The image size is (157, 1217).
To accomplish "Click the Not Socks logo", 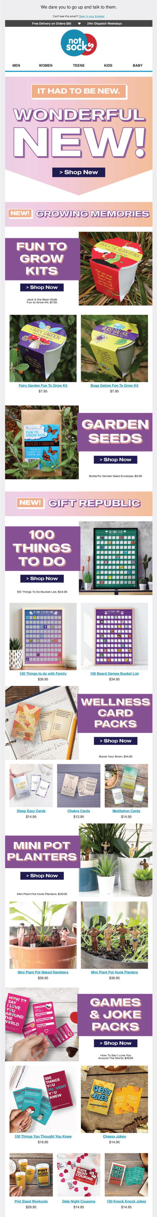I will tap(78, 44).
